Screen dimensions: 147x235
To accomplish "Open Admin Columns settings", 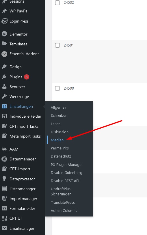I will (64, 211).
